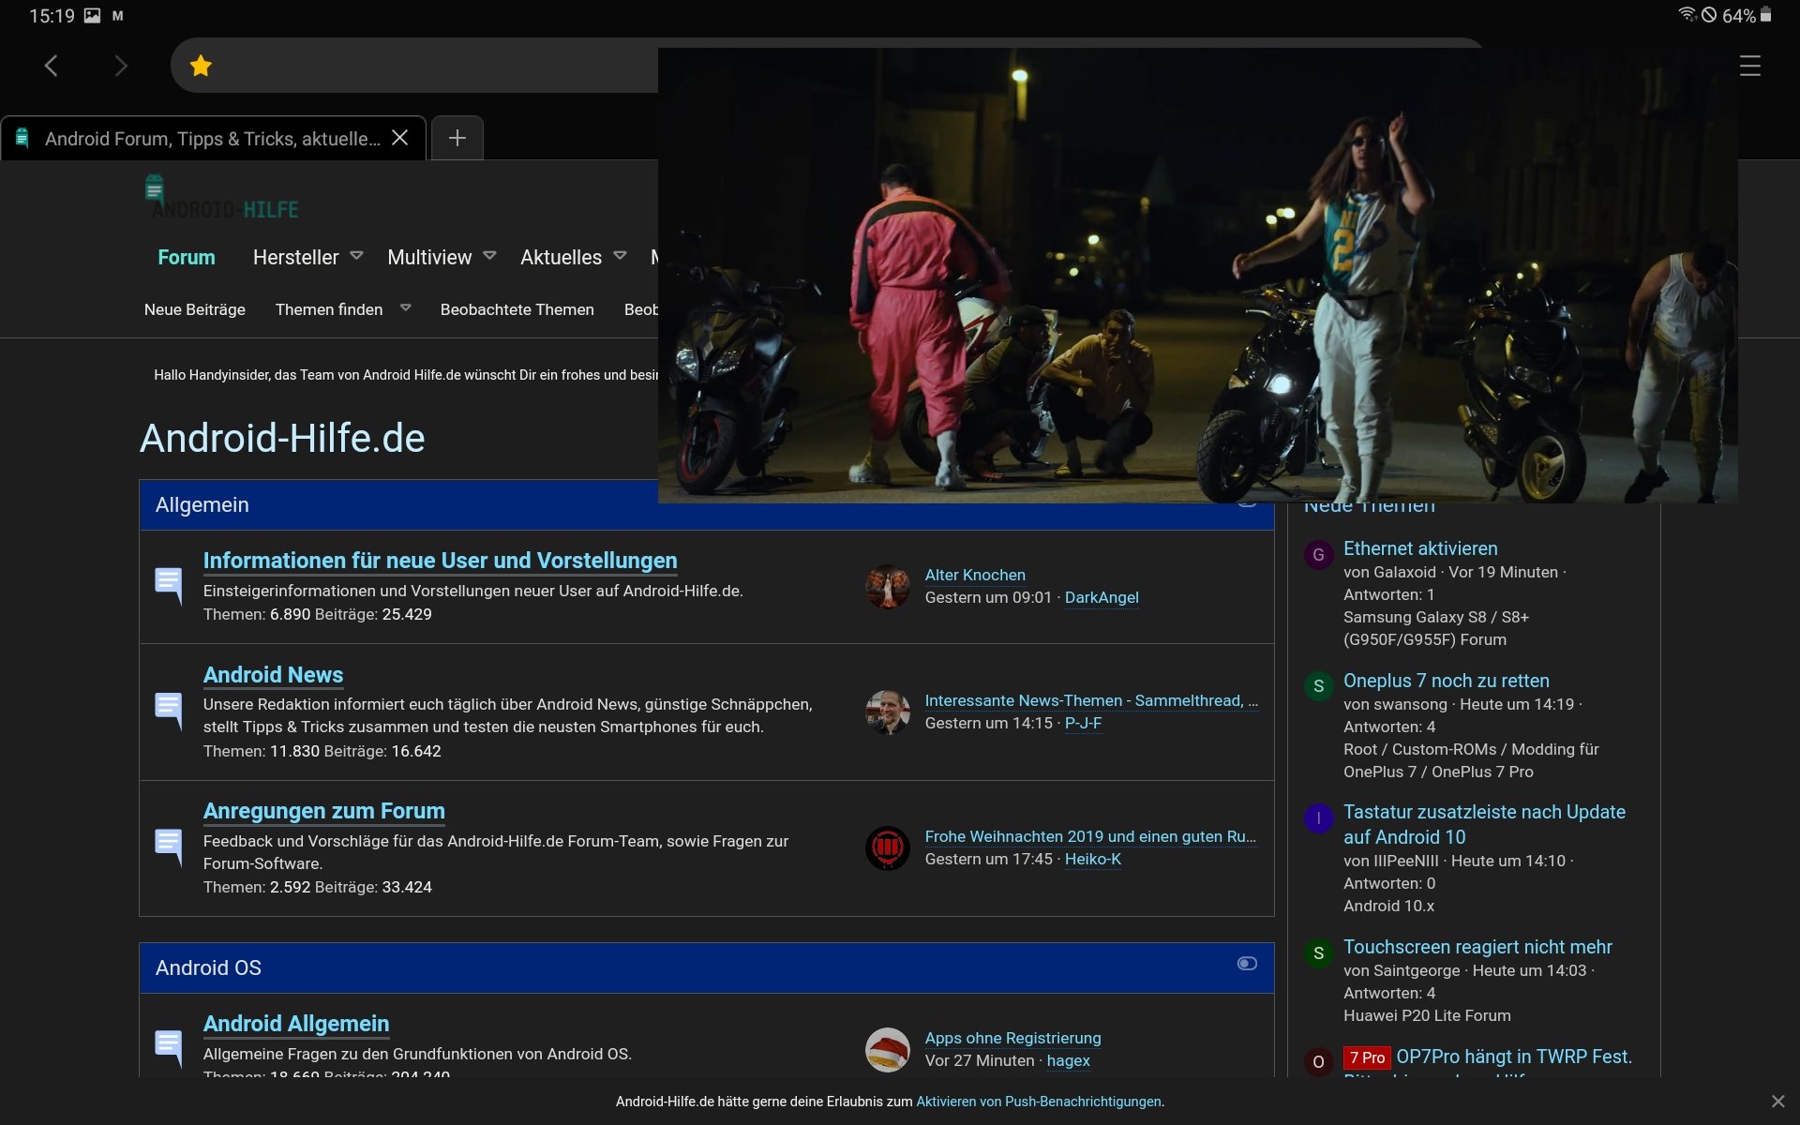The image size is (1800, 1125).
Task: Open the Multiview menu
Action: (x=429, y=257)
